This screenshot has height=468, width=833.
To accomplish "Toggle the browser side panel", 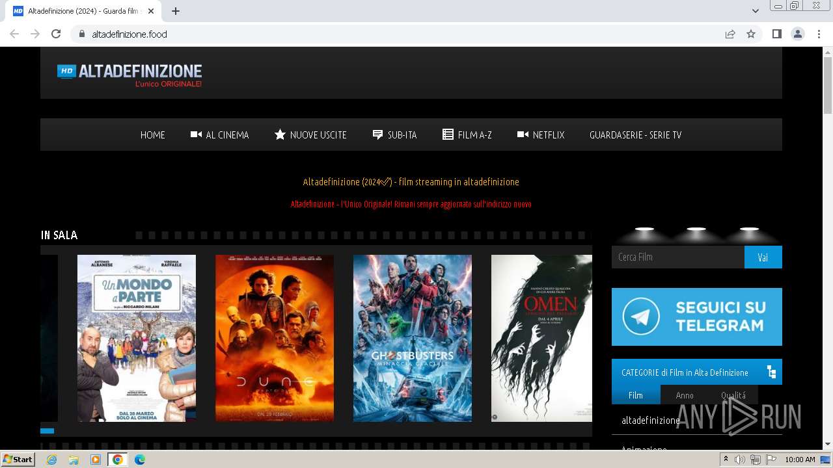I will pos(776,34).
